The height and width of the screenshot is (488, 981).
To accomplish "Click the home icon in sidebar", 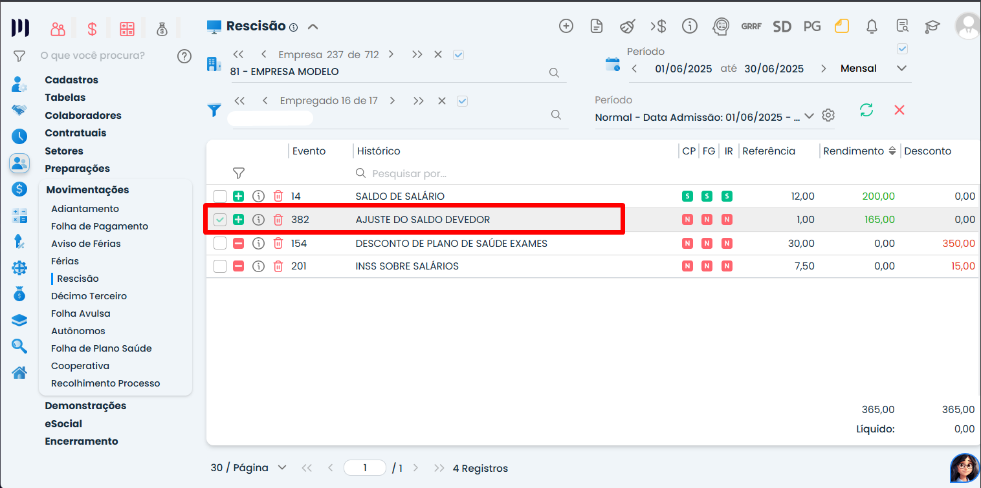I will [19, 372].
